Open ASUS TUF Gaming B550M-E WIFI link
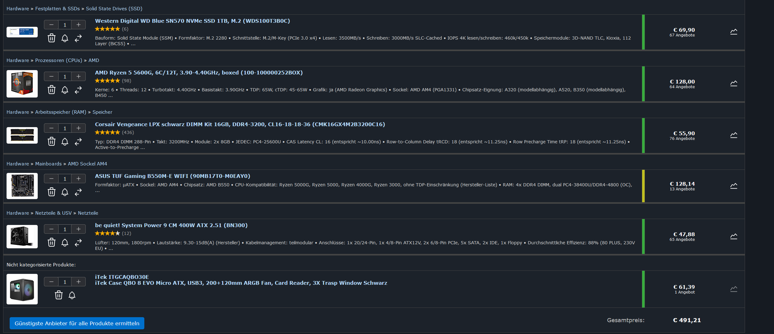Viewport: 774px width, 334px height. [x=173, y=176]
